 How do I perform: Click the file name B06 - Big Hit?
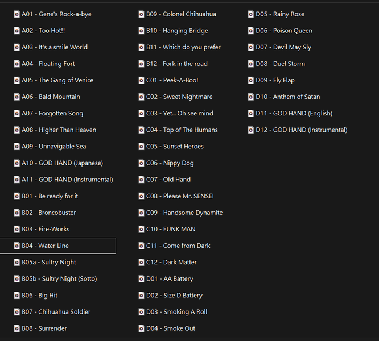click(x=40, y=296)
